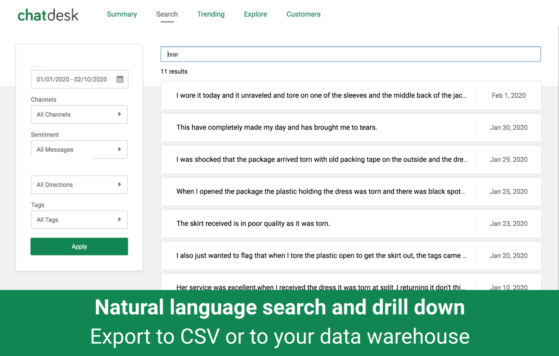Navigate to the Customers tab

tap(303, 14)
